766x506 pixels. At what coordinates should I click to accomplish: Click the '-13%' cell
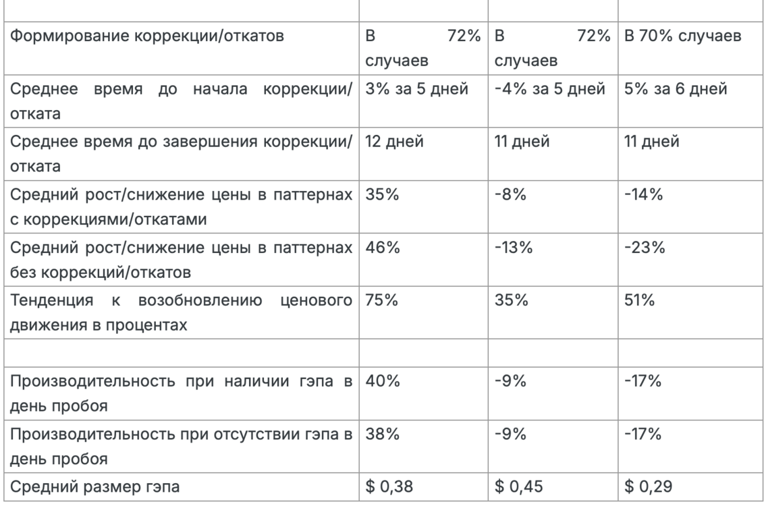(514, 248)
